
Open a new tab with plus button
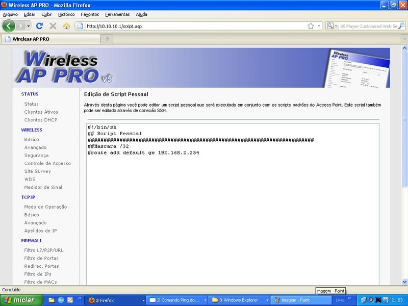[107, 39]
